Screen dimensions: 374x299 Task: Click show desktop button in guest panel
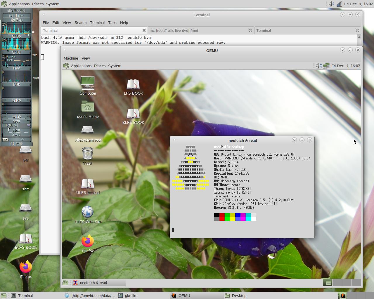point(66,283)
